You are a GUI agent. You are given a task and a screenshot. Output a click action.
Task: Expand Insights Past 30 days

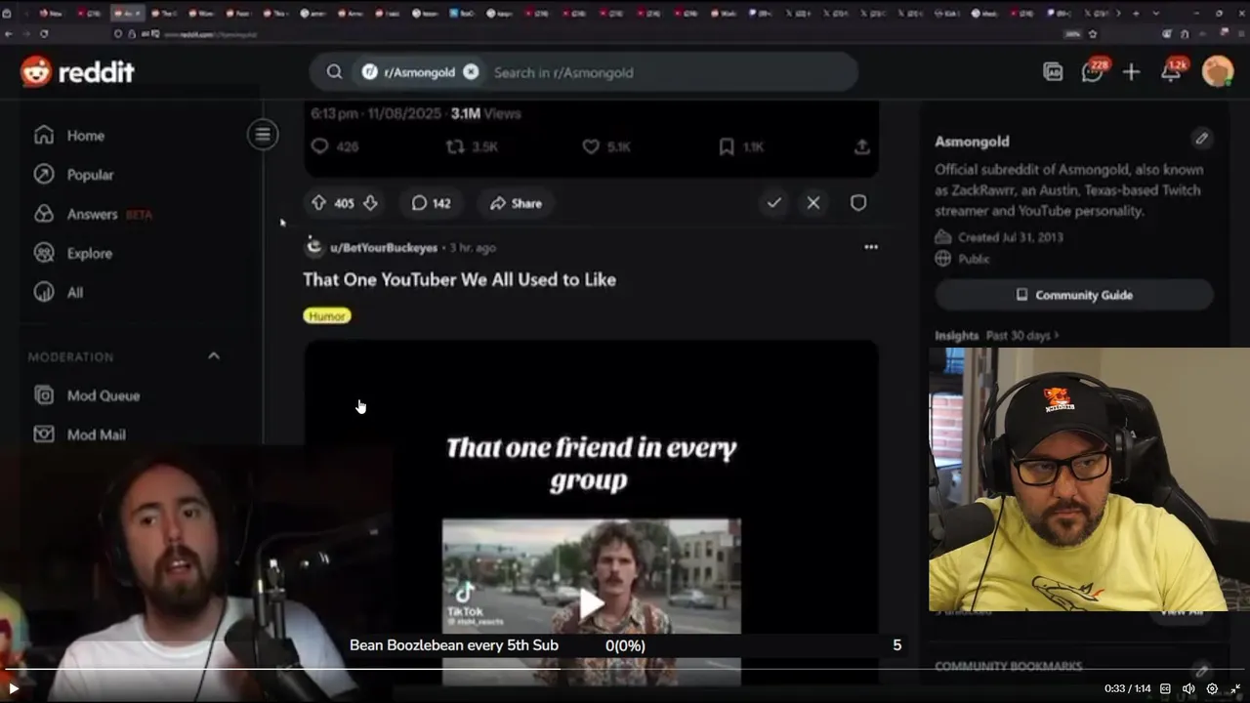tap(996, 335)
